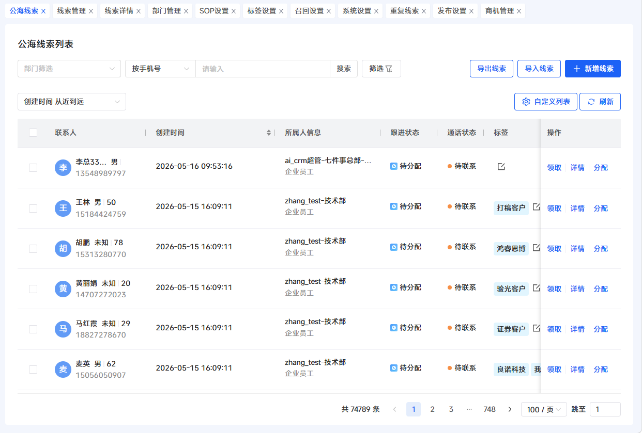Click the gear icon on 自定义列表

click(526, 102)
